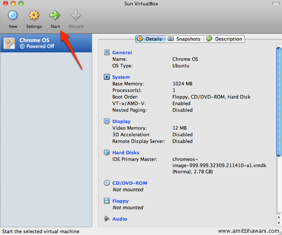Click the '3D Acceleration:' label
Image resolution: width=282 pixels, height=235 pixels.
point(131,135)
